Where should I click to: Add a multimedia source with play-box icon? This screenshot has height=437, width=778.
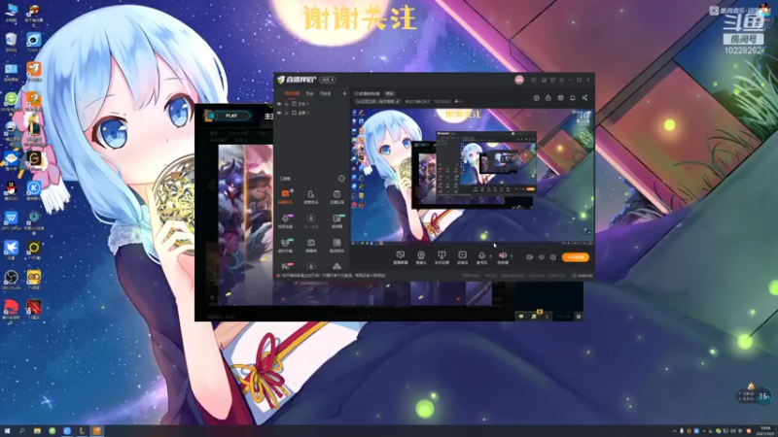pyautogui.click(x=462, y=256)
